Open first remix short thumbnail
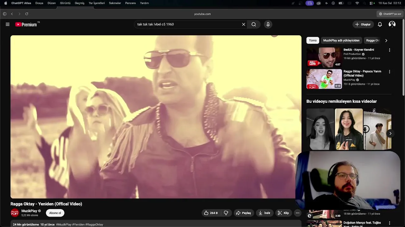Screen dimensions: 405x227 (x=320, y=129)
